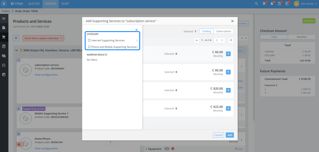Add the first C $5.00 monthly service
This screenshot has height=152, width=319.
tap(228, 54)
